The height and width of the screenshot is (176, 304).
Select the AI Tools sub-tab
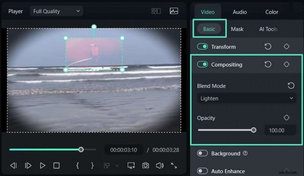pos(269,29)
